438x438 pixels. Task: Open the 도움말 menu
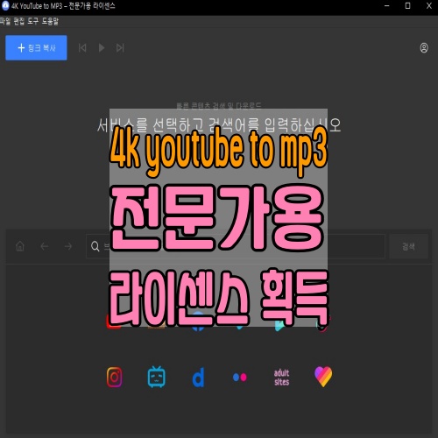[50, 21]
